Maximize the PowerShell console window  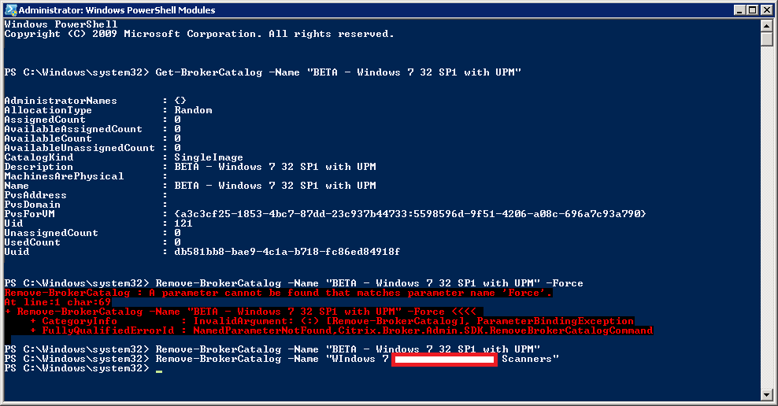click(752, 9)
